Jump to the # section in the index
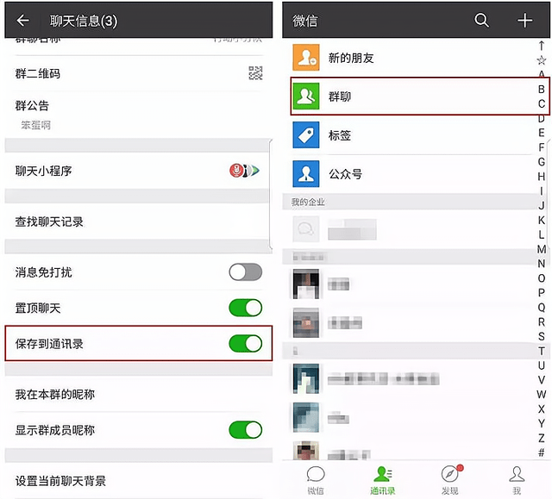The image size is (552, 499). pyautogui.click(x=542, y=452)
